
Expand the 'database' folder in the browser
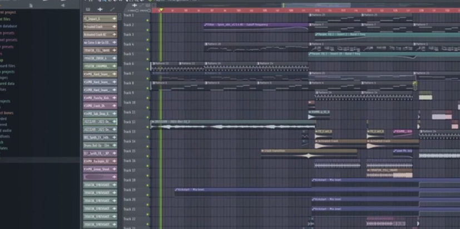(8, 26)
